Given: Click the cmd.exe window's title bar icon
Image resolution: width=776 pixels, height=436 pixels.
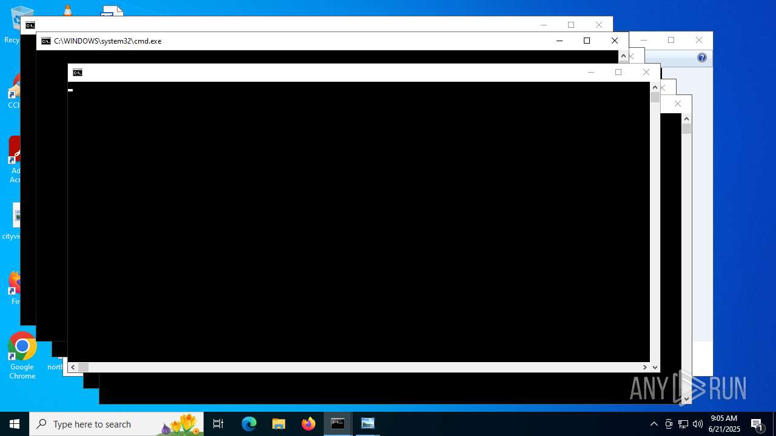Looking at the screenshot, I should 46,41.
